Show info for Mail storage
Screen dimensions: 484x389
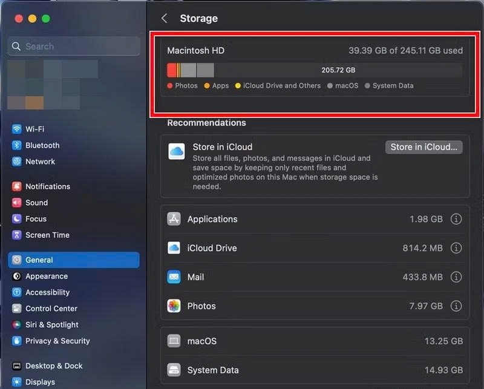[456, 277]
